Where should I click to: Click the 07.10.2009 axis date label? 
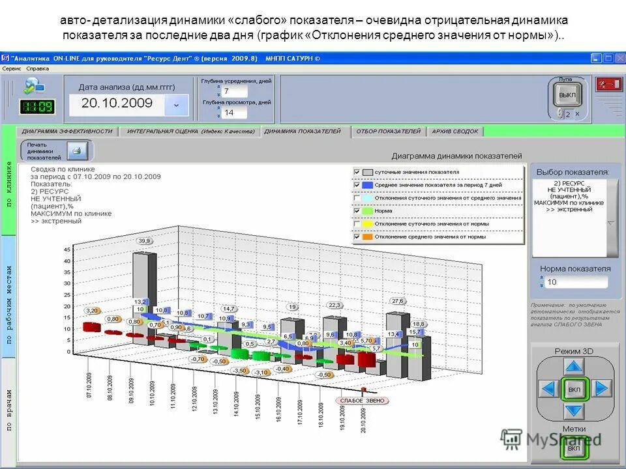point(89,385)
